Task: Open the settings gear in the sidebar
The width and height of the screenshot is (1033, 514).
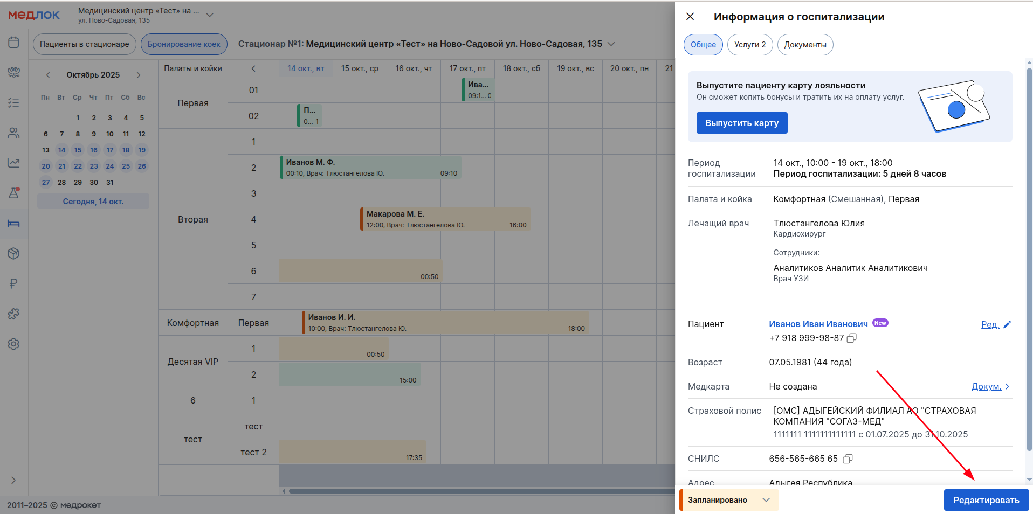Action: (13, 344)
